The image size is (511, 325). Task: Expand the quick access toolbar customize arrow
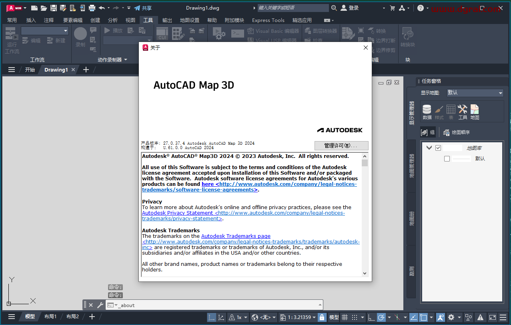pos(128,8)
